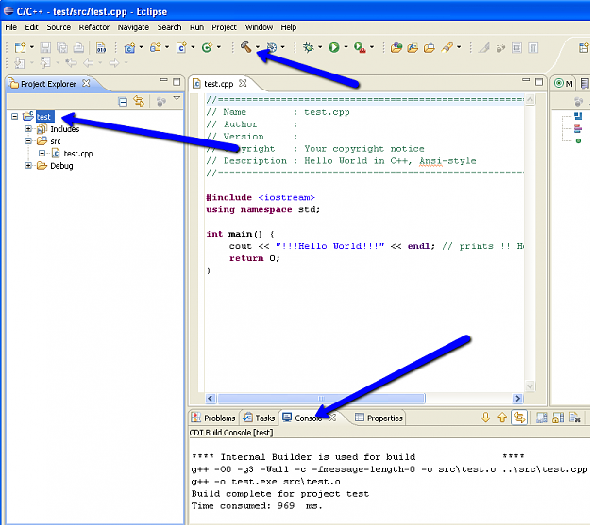Open the Build hammer dropdown arrow
The height and width of the screenshot is (525, 590).
(258, 47)
